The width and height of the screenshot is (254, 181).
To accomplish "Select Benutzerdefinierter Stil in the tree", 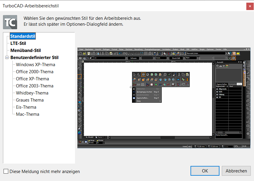I will click(34, 58).
